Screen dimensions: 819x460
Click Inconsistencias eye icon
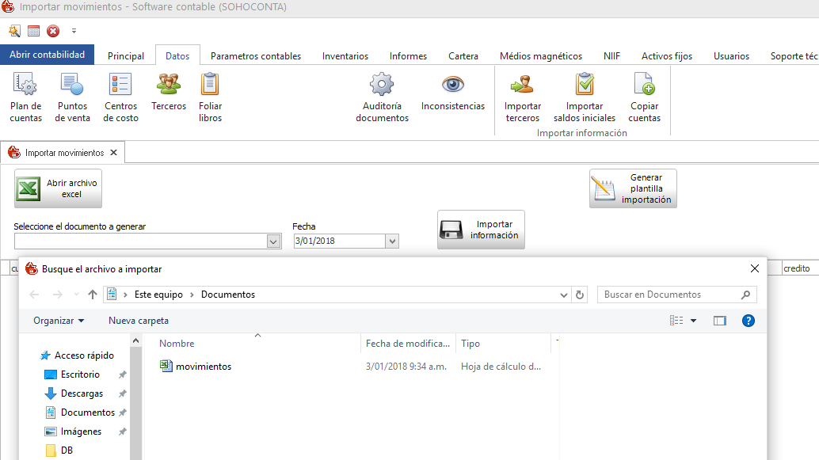452,85
